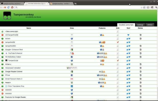Delete the Favicons for Google Reader script

140,97
